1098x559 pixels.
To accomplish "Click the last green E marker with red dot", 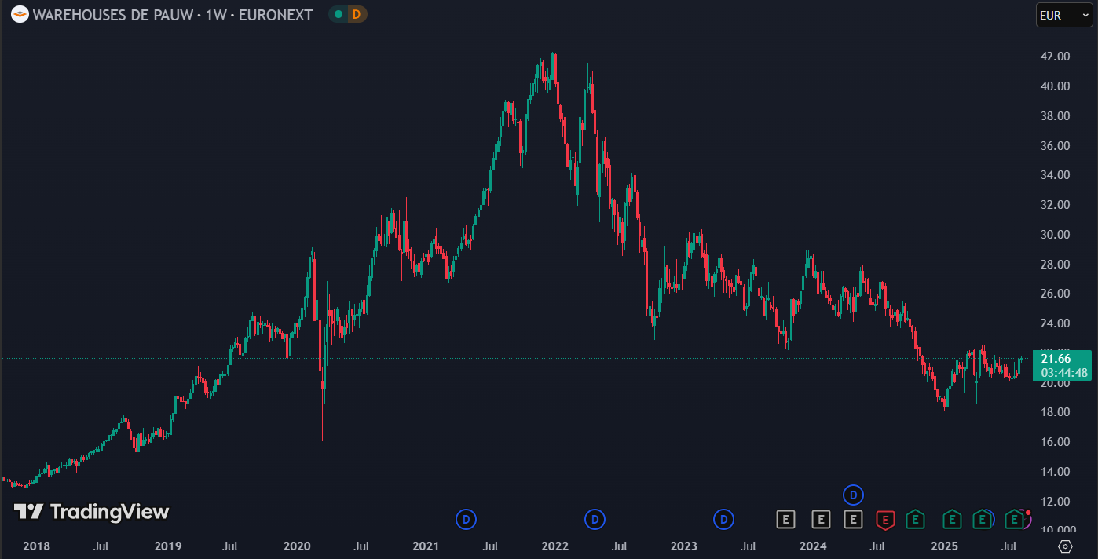I will coord(1015,519).
